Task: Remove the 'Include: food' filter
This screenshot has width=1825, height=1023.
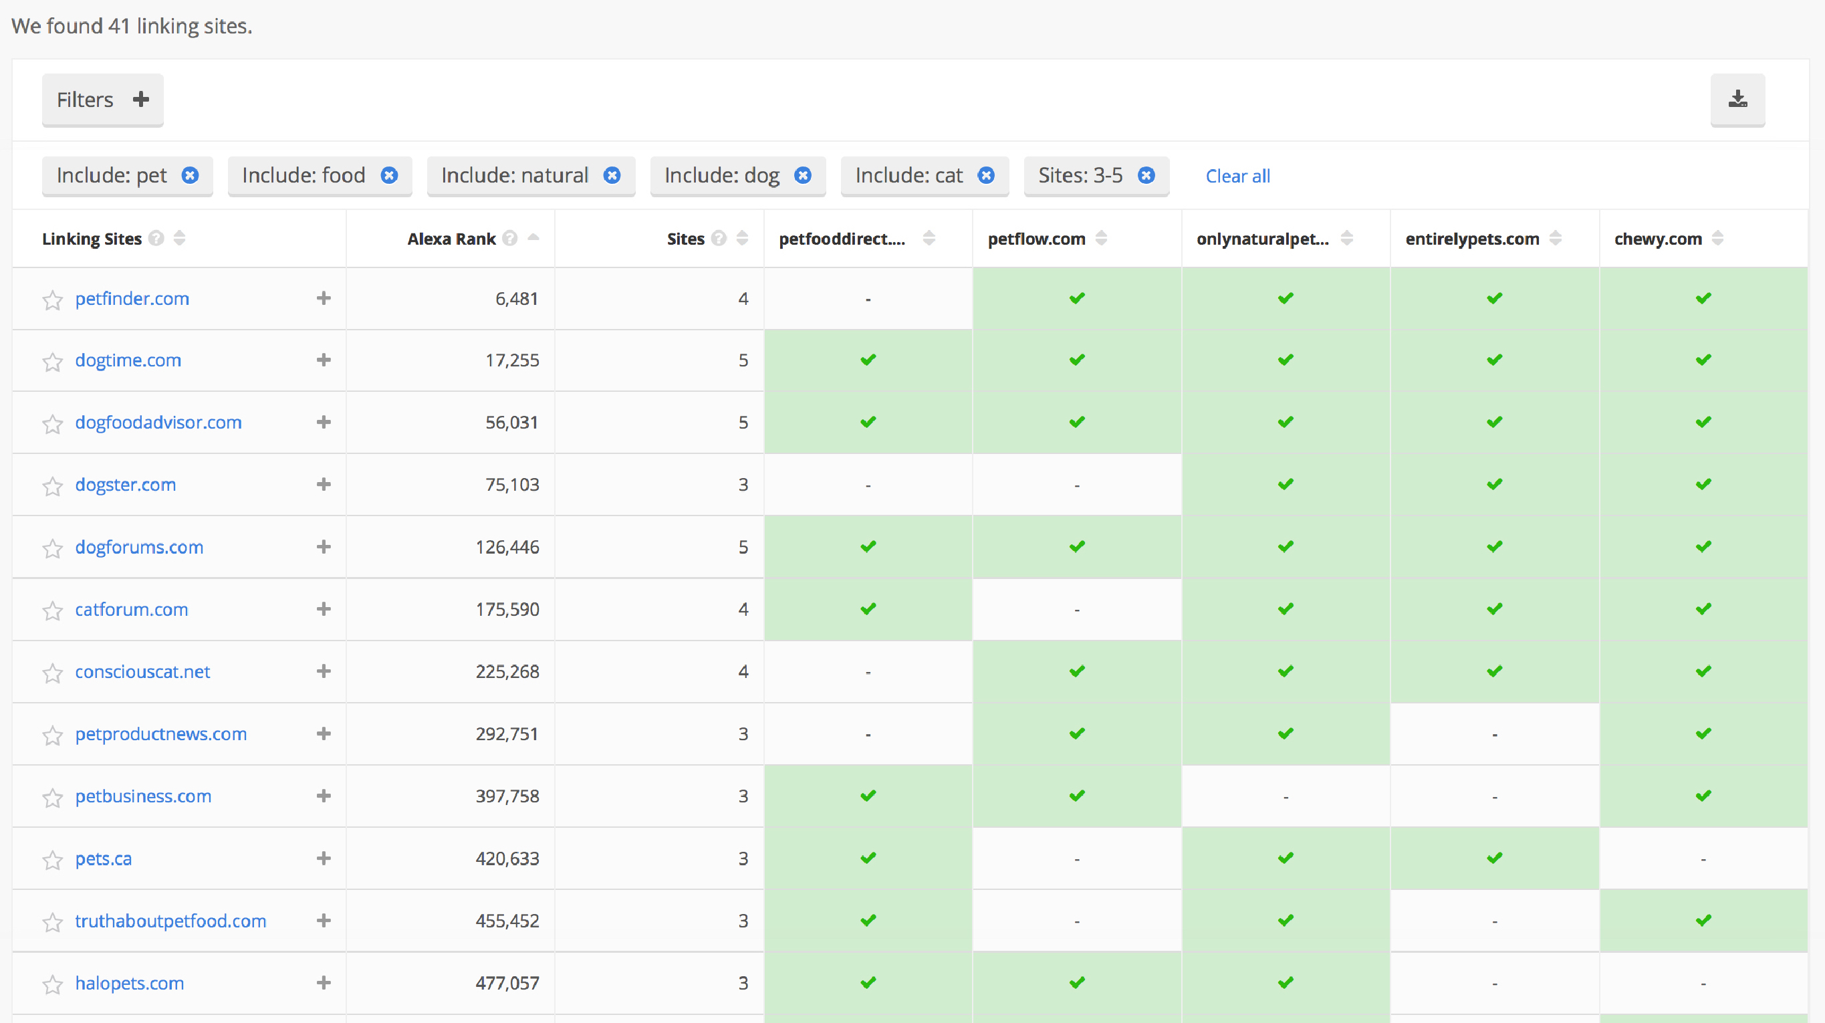Action: coord(389,175)
